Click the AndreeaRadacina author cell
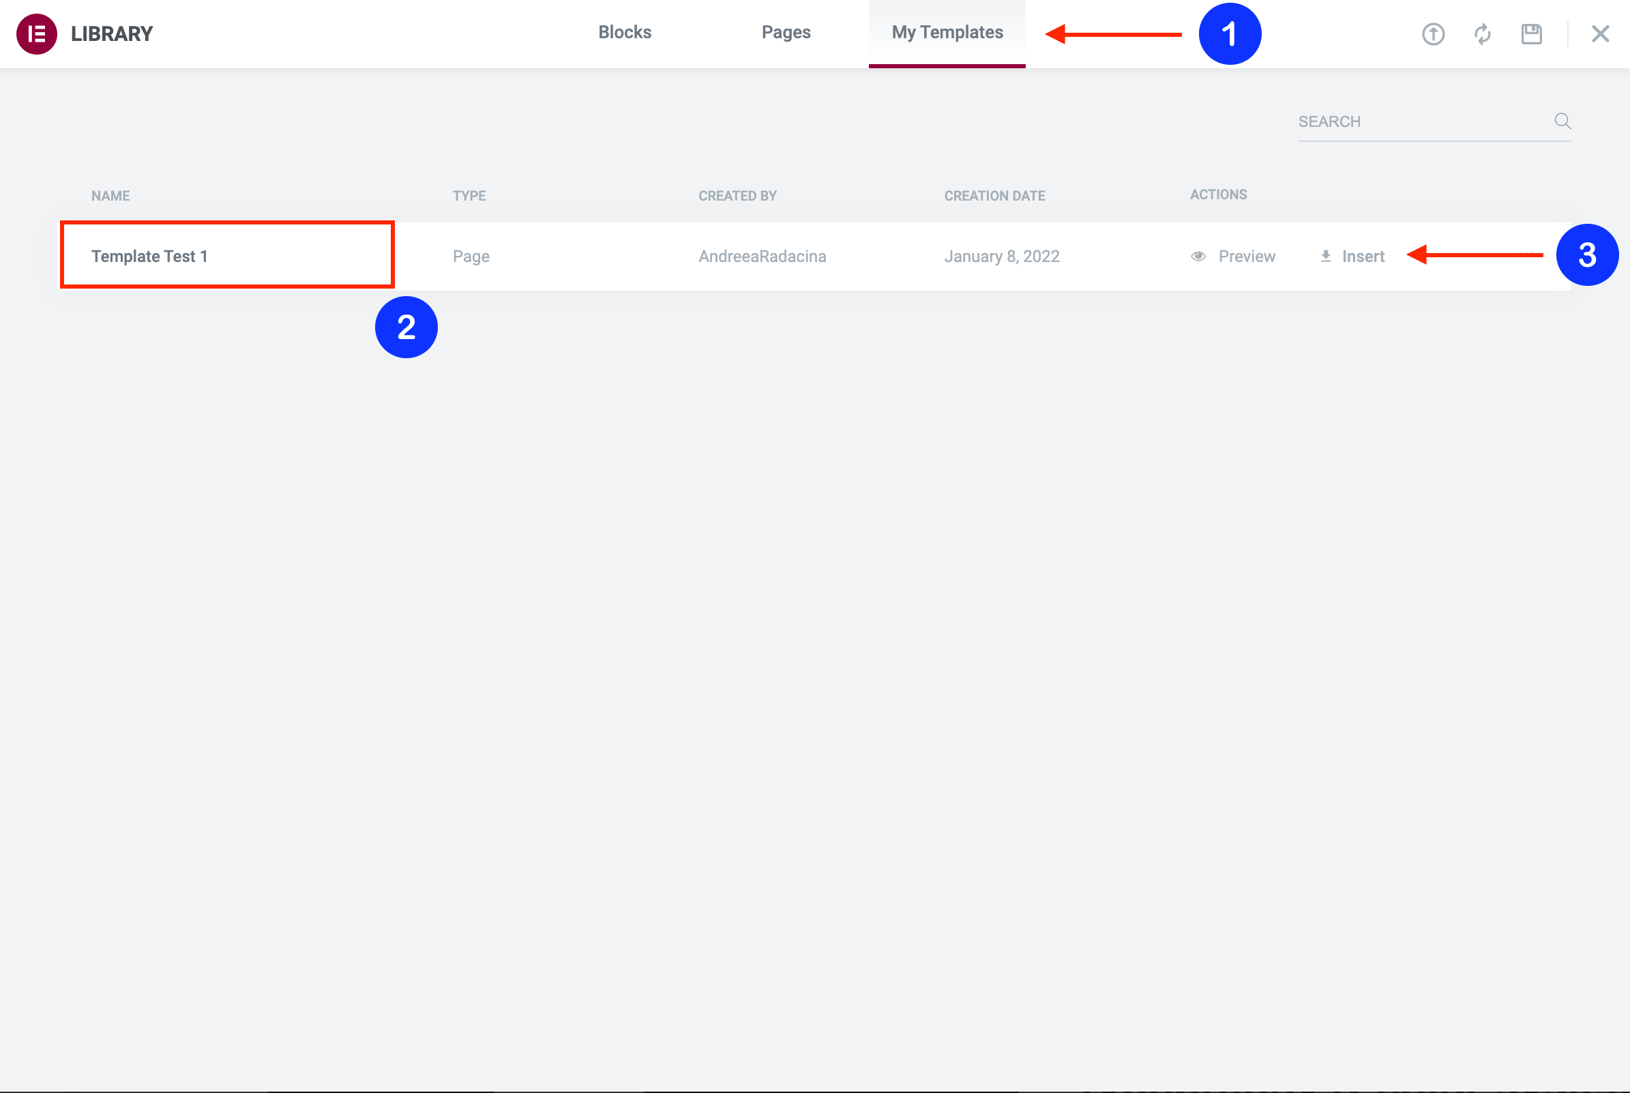This screenshot has height=1093, width=1630. click(x=762, y=257)
